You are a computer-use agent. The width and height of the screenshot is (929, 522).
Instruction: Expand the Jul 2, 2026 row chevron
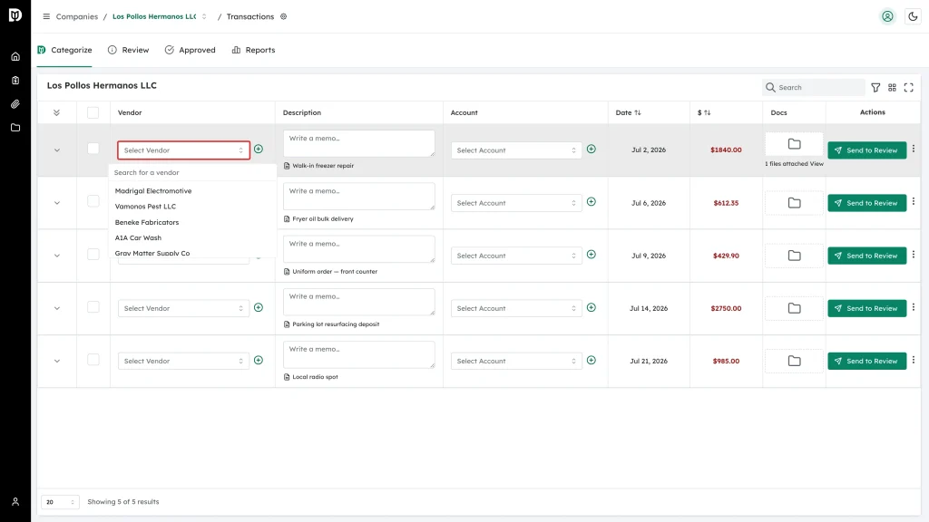point(57,150)
